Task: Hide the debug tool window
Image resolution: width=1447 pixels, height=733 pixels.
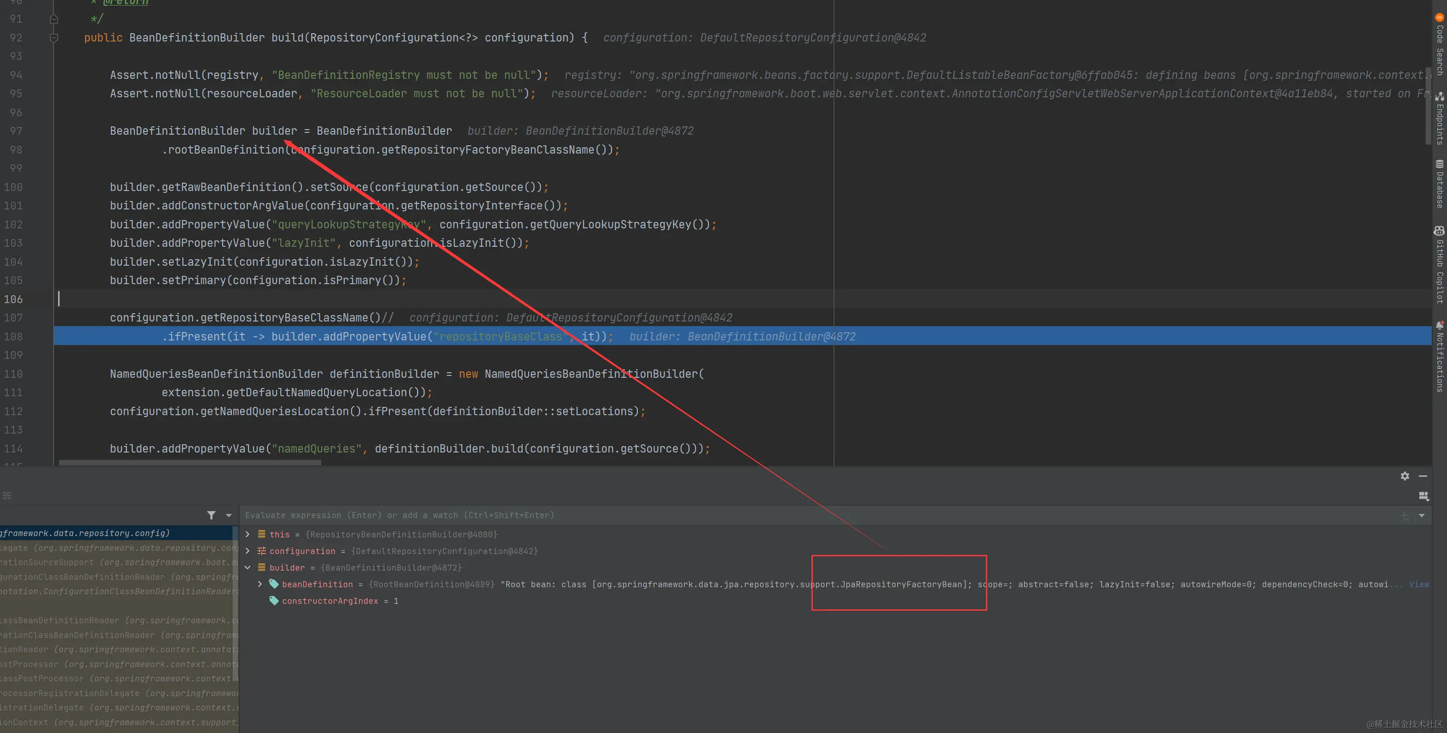Action: pos(1423,476)
